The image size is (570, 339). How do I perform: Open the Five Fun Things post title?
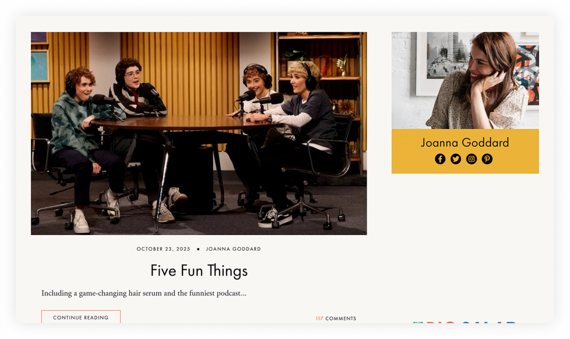click(199, 271)
